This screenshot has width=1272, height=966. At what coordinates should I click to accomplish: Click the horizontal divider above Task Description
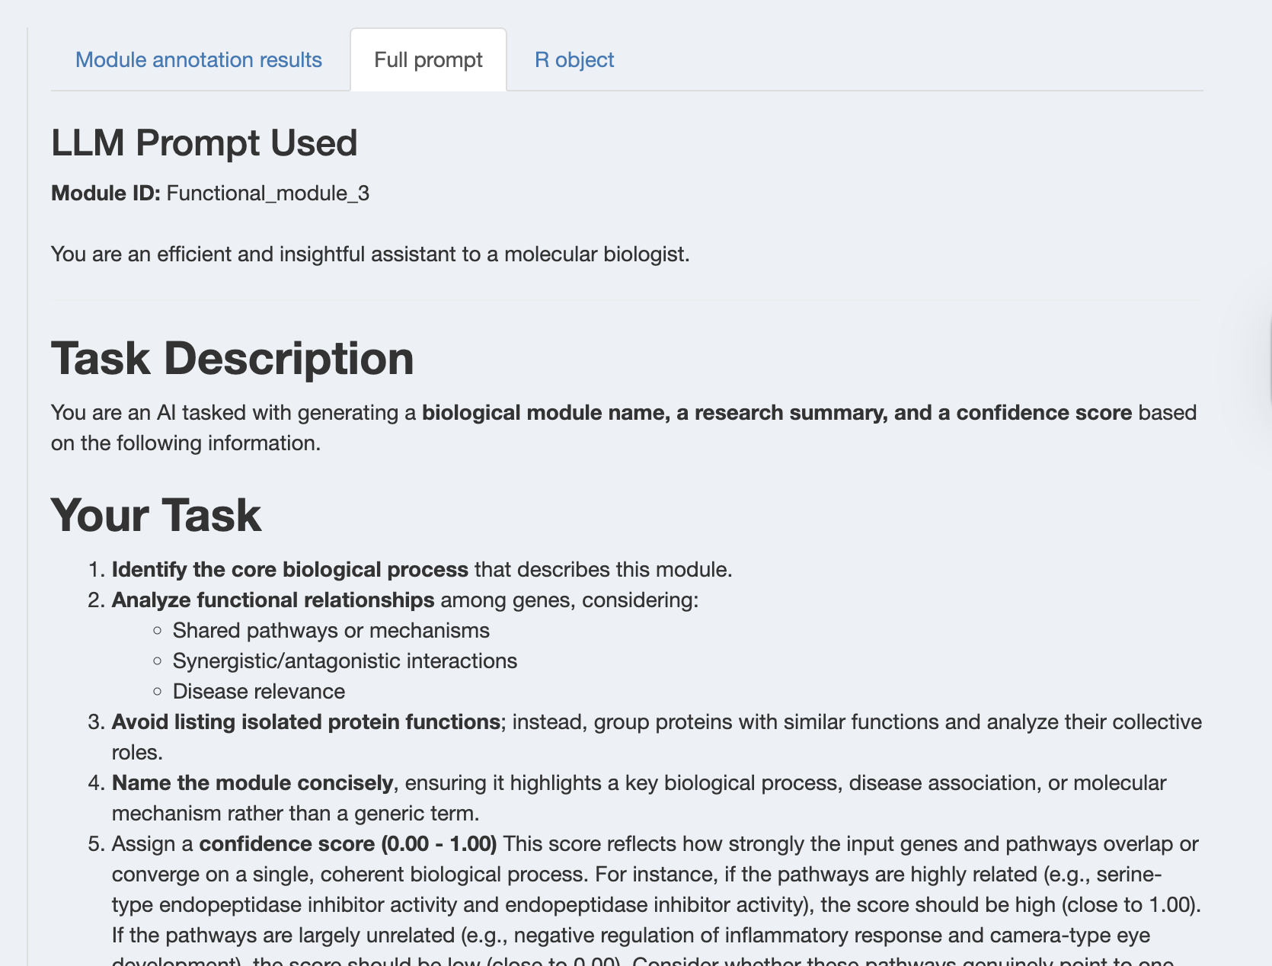(627, 302)
